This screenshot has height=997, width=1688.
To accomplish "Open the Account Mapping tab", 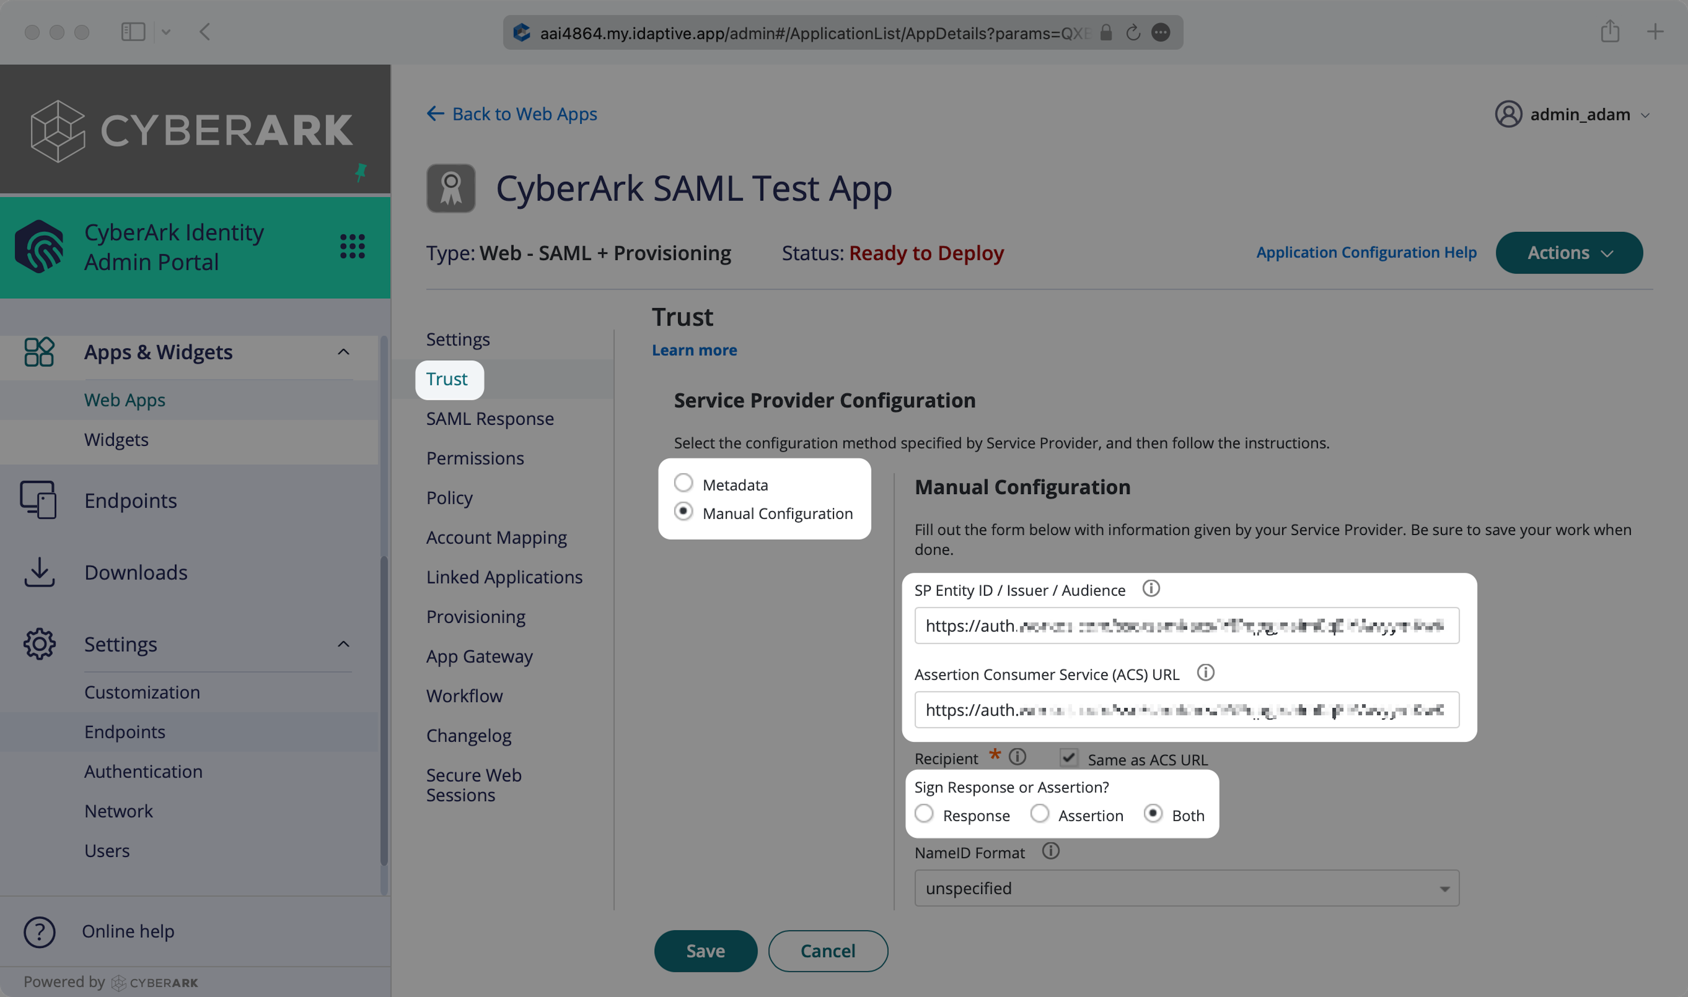I will (496, 538).
